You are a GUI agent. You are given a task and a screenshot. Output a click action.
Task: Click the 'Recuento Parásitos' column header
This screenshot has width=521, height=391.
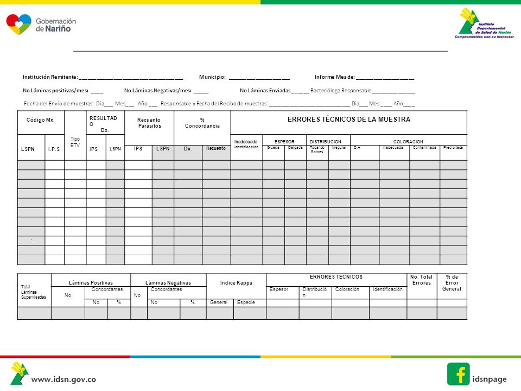[x=149, y=123]
